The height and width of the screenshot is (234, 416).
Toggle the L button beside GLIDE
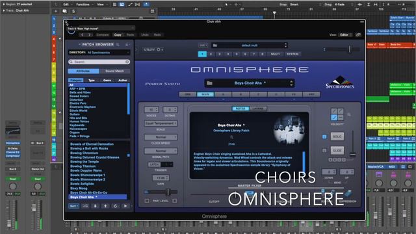(324, 151)
